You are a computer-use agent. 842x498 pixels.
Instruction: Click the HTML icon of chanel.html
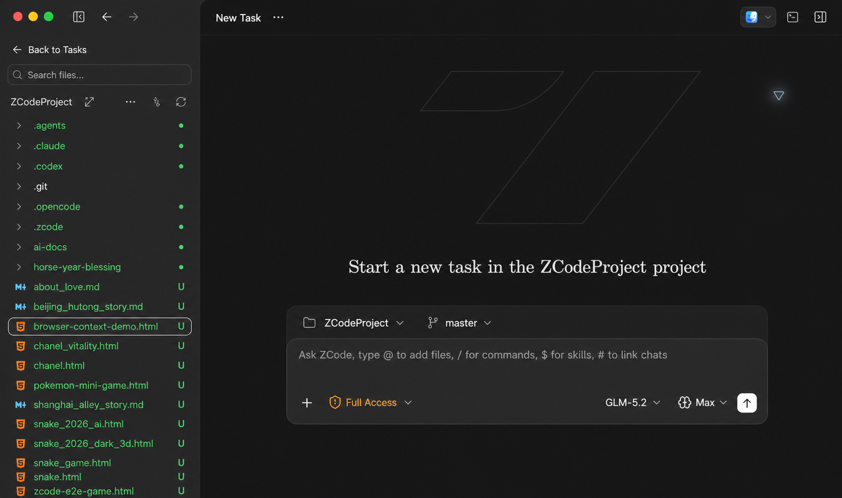click(x=21, y=365)
